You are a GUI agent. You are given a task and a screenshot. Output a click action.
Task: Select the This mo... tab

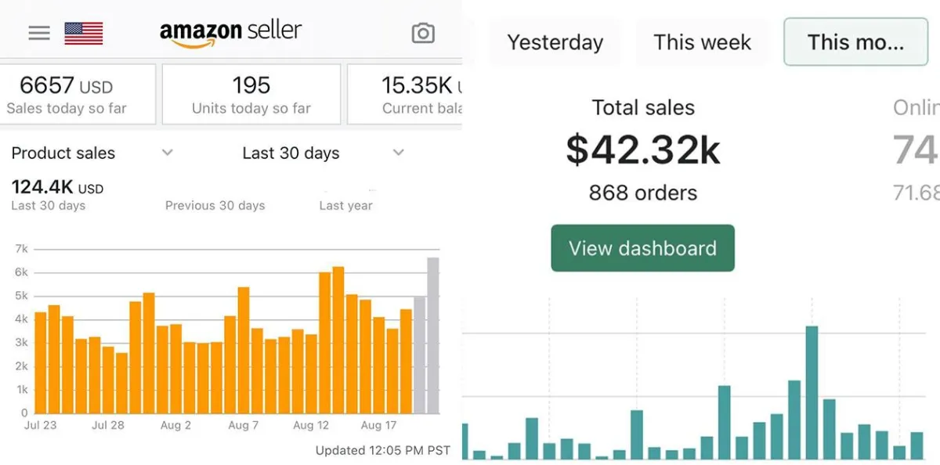pyautogui.click(x=855, y=42)
